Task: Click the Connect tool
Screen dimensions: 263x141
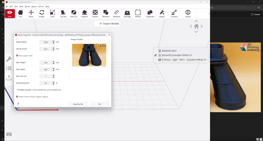Action: pyautogui.click(x=174, y=14)
